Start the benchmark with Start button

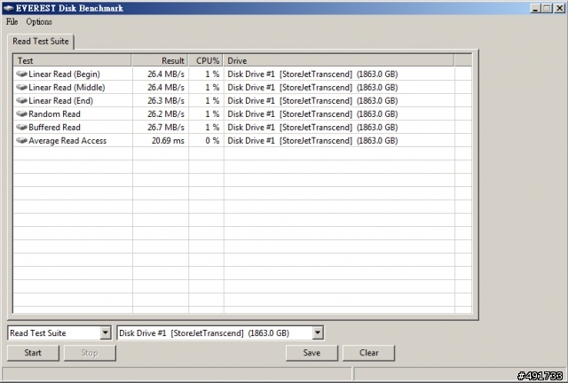coord(33,353)
